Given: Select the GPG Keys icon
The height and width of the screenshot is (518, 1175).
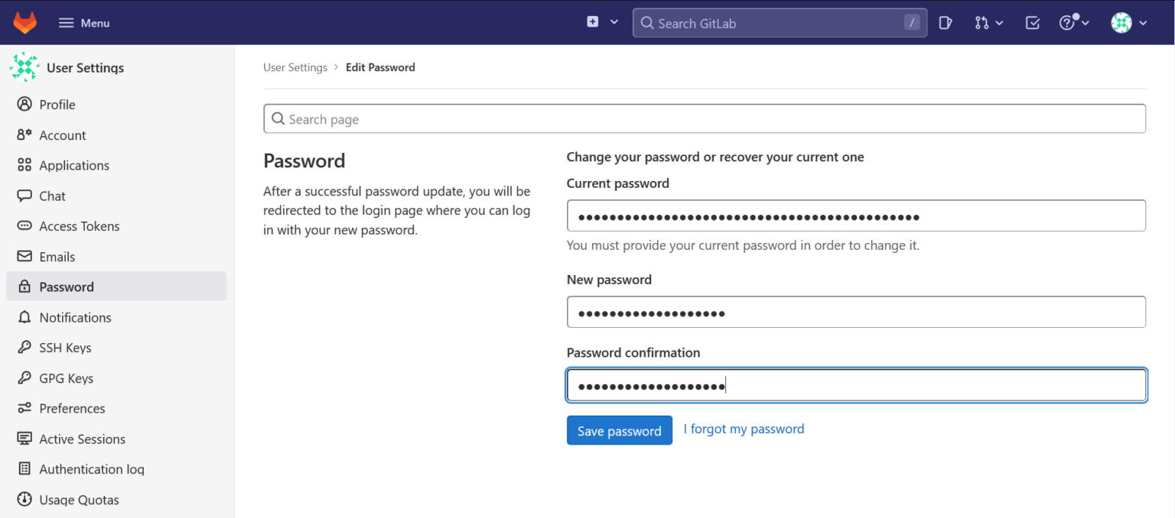Looking at the screenshot, I should click(x=25, y=377).
